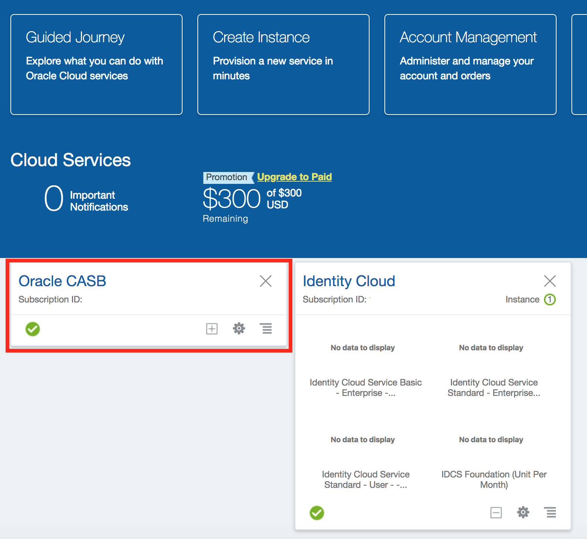Open the Oracle CASB action menu icon
587x539 pixels.
click(266, 328)
